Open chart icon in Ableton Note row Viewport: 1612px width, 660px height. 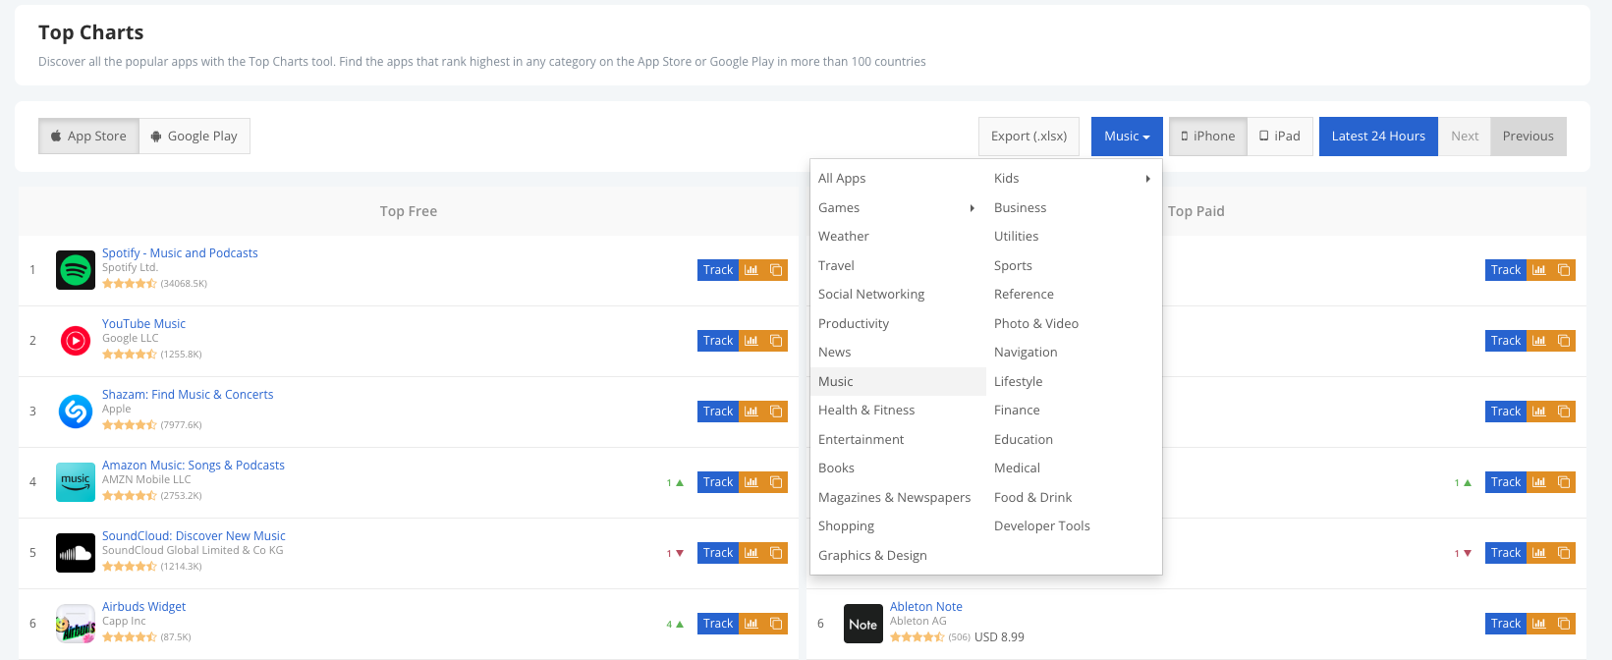click(x=1539, y=624)
